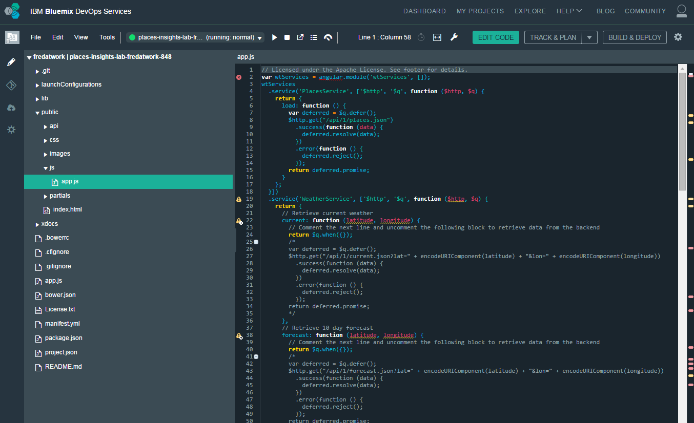
Task: Open License.txt file
Action: [60, 309]
